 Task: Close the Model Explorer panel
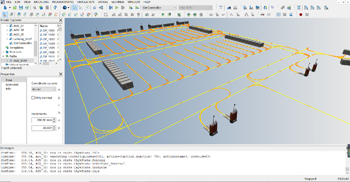(x=61, y=20)
